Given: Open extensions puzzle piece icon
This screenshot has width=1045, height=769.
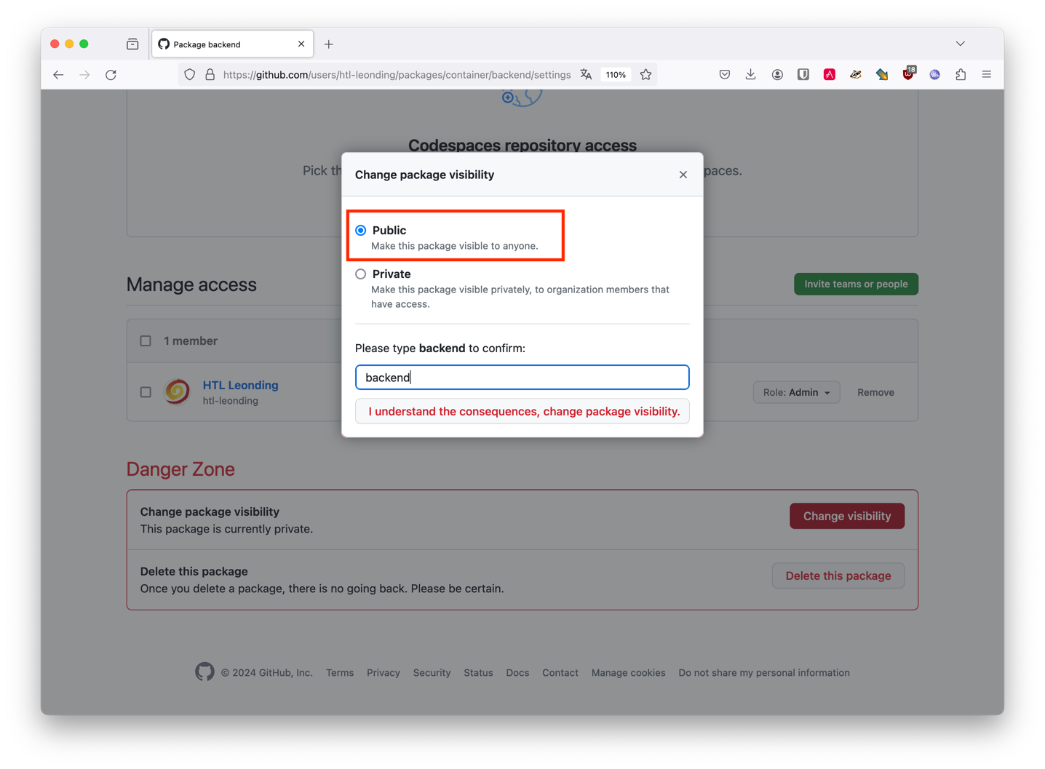Looking at the screenshot, I should coord(961,74).
